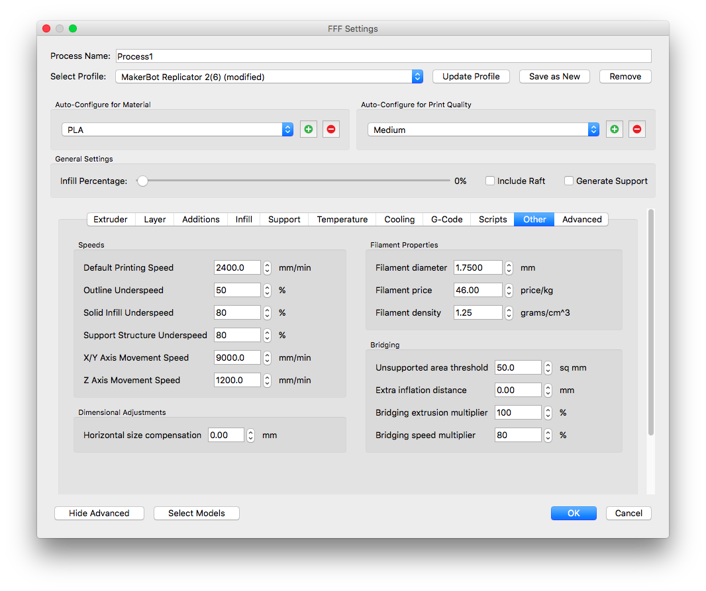706x591 pixels.
Task: Remove the Medium print quality preset
Action: (637, 130)
